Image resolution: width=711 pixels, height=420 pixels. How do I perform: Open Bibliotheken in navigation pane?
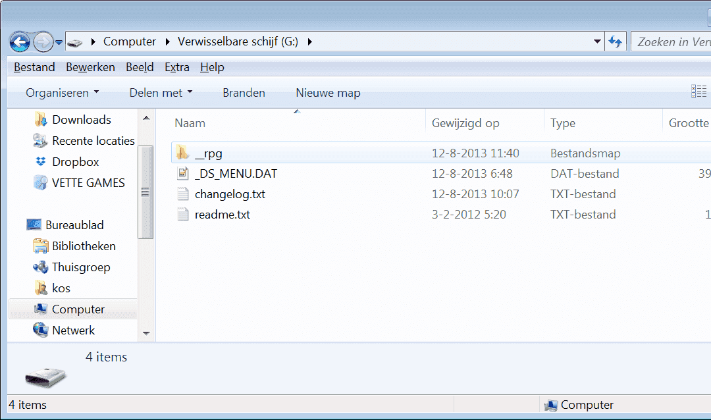click(84, 246)
